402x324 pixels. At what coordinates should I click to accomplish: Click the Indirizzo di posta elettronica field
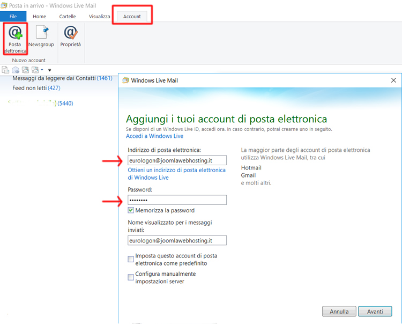(x=177, y=160)
